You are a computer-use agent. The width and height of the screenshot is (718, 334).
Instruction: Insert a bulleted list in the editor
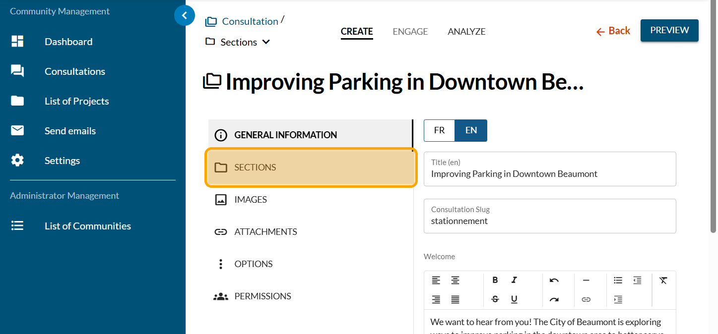point(618,280)
